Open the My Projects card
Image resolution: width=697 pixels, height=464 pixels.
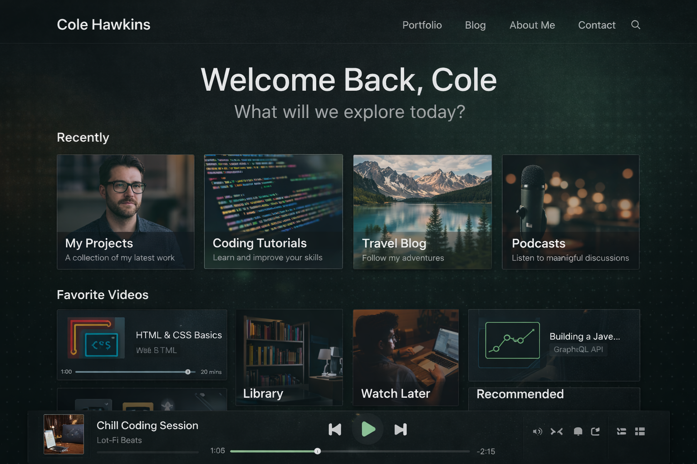(x=126, y=212)
